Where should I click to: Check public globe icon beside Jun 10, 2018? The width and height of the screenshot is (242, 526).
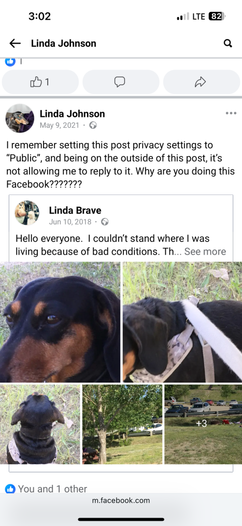pos(105,222)
